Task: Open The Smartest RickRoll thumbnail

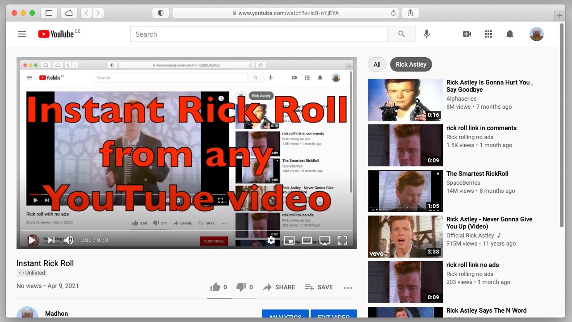Action: pos(405,191)
